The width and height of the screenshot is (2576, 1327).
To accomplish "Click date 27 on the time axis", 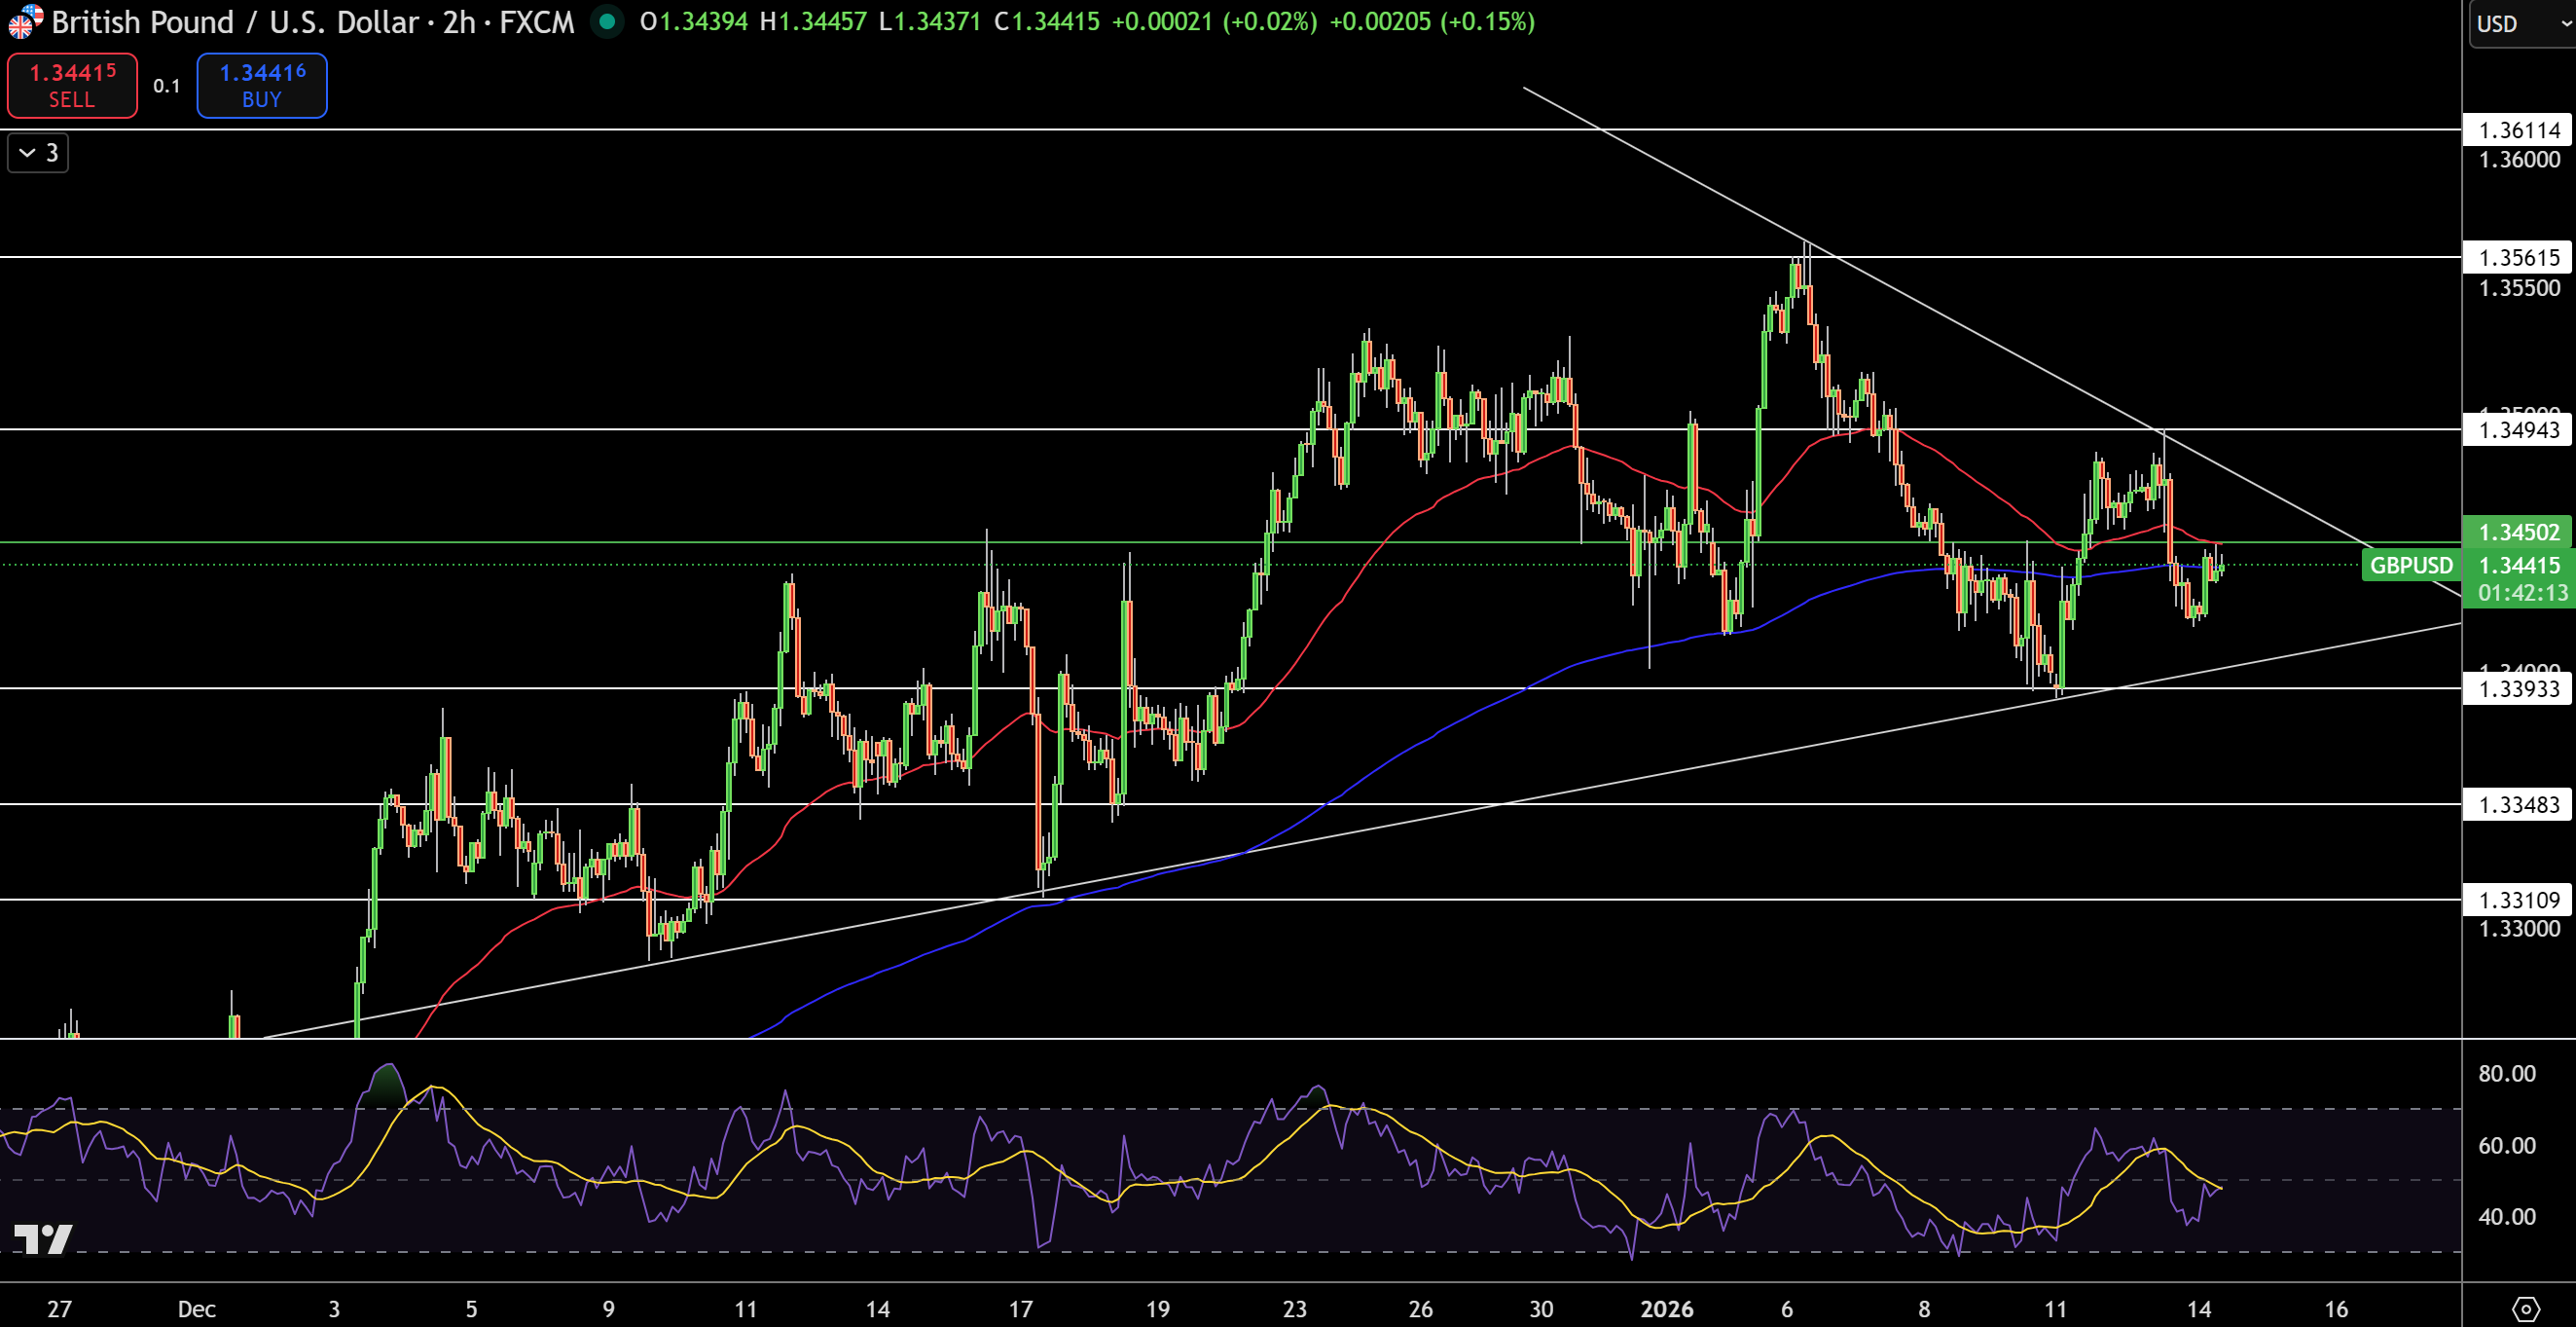I will coord(59,1309).
